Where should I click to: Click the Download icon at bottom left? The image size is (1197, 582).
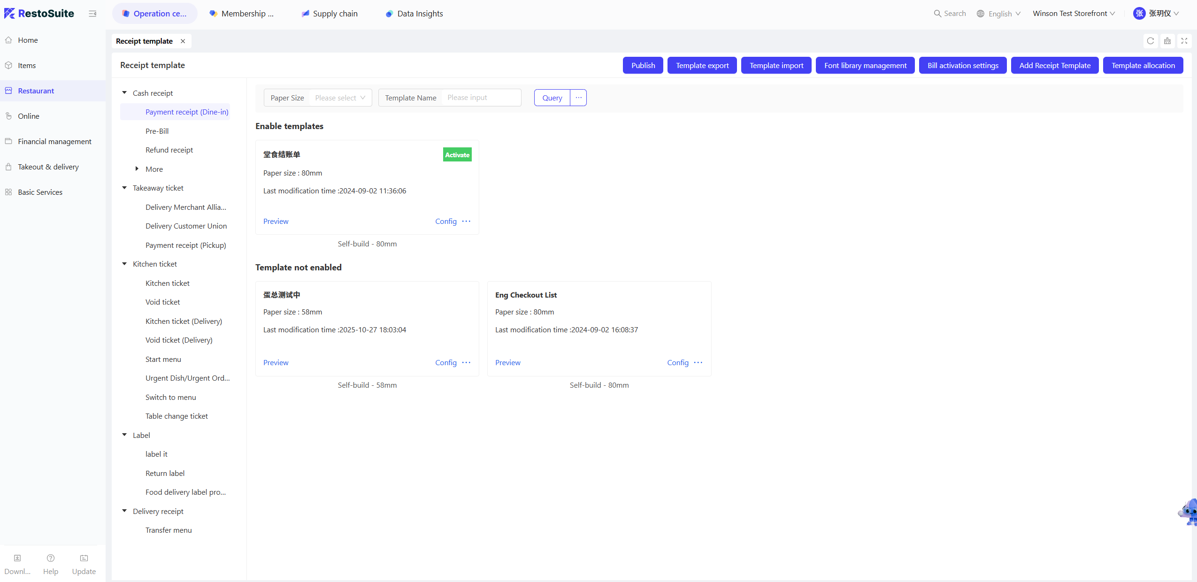17,558
